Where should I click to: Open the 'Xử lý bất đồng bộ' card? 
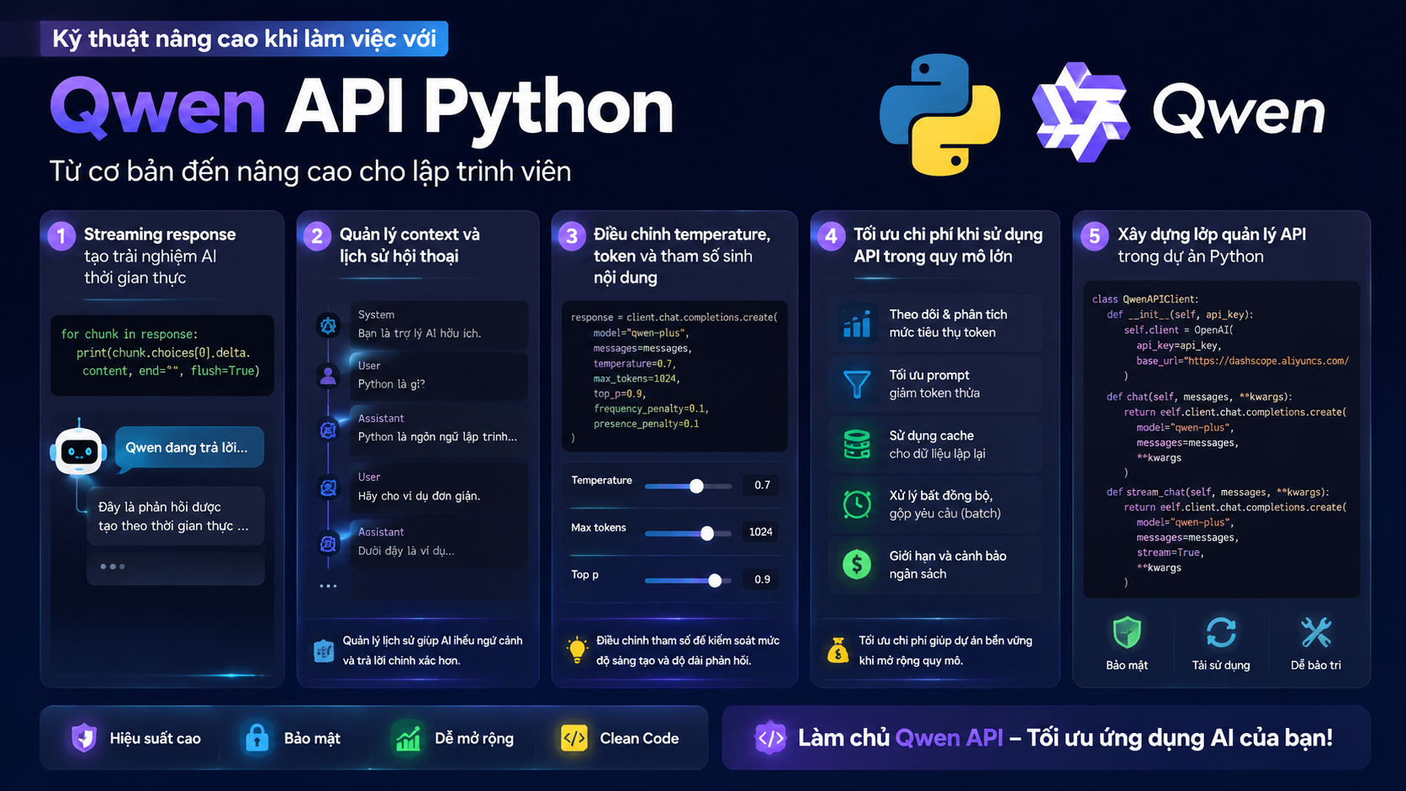pyautogui.click(x=935, y=504)
